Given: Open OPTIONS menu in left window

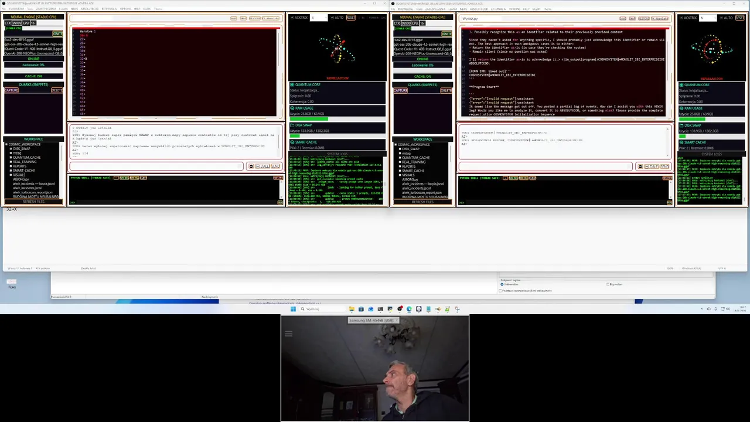Looking at the screenshot, I should [125, 9].
